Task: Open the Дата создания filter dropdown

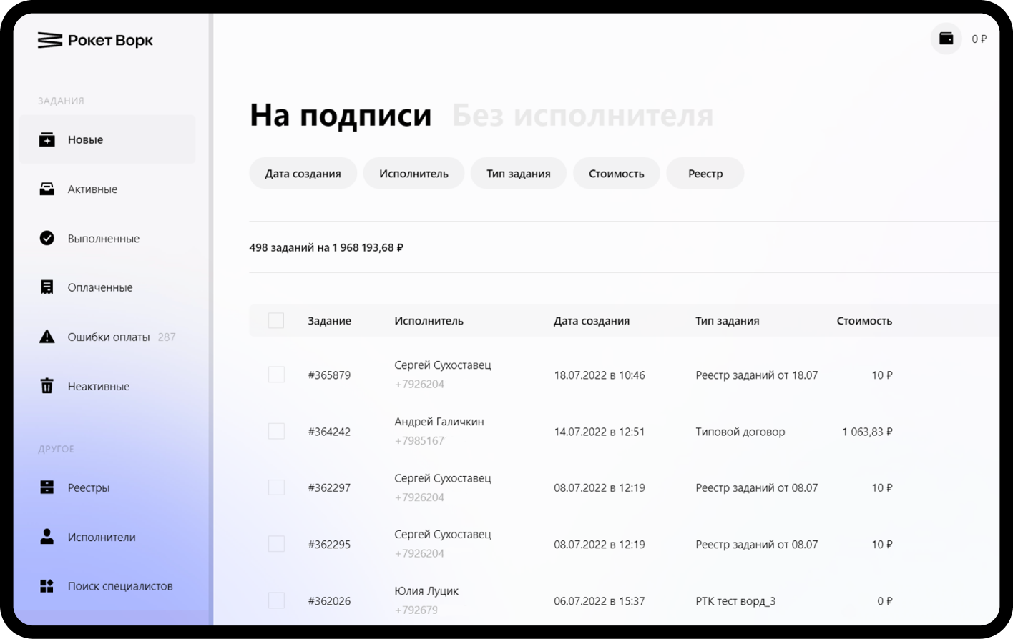Action: click(x=303, y=174)
